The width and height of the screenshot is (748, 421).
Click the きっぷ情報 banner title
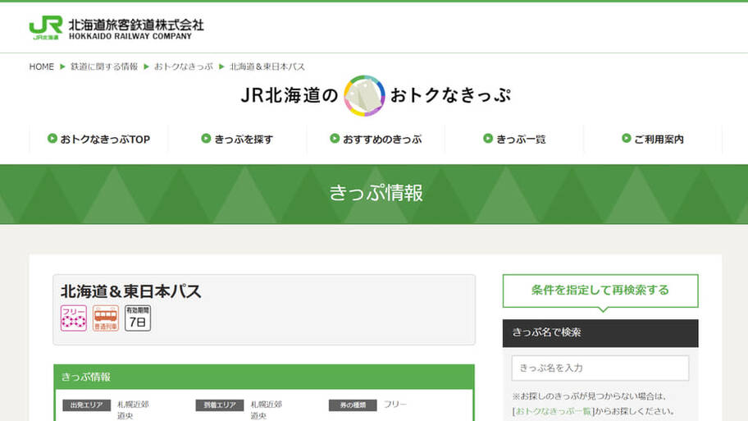coord(376,194)
